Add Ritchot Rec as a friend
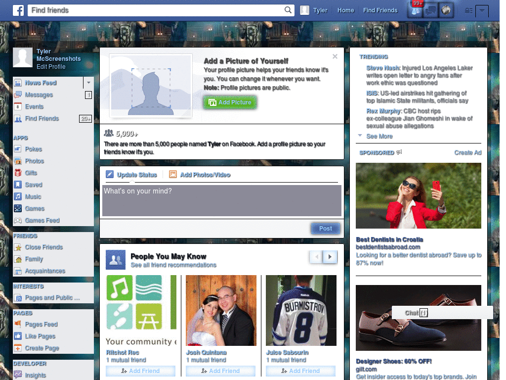 [140, 371]
